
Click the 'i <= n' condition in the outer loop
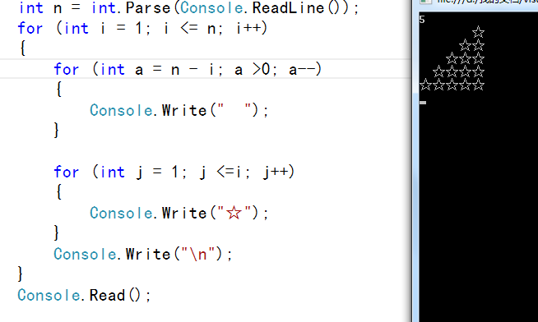coord(190,28)
